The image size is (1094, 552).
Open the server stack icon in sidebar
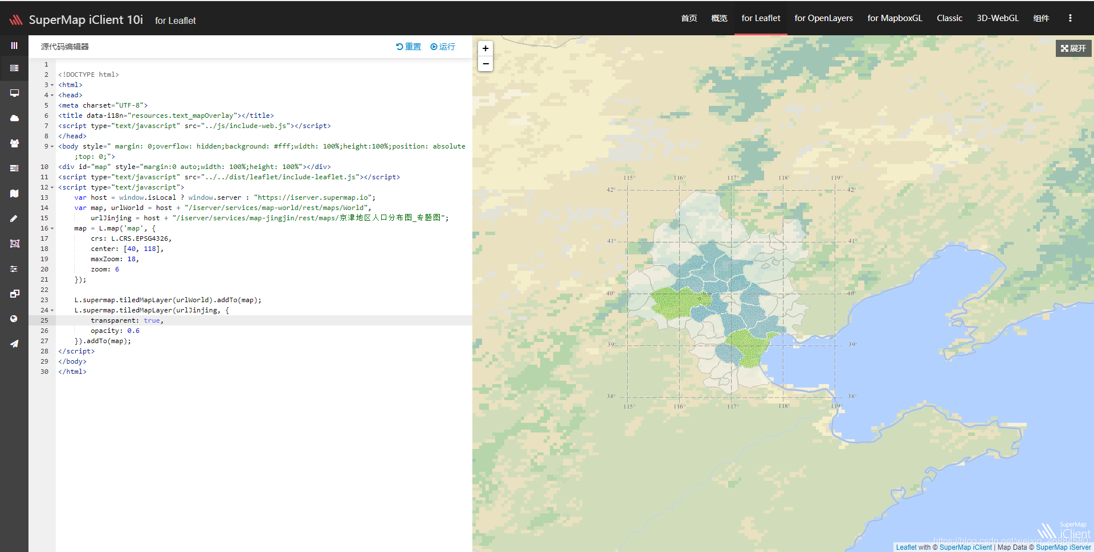14,68
